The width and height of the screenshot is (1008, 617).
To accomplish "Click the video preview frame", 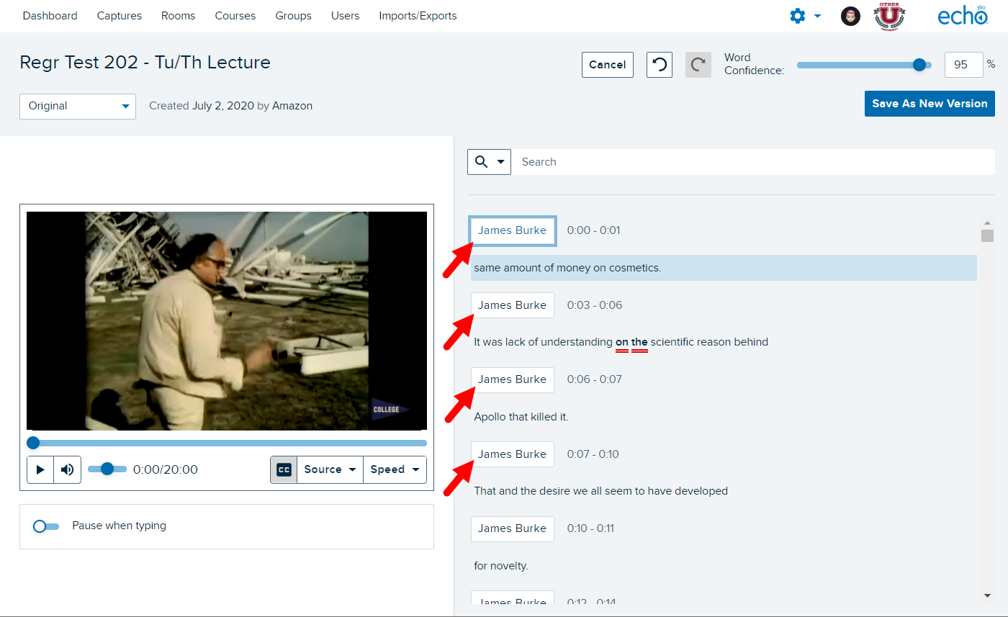I will coord(227,321).
